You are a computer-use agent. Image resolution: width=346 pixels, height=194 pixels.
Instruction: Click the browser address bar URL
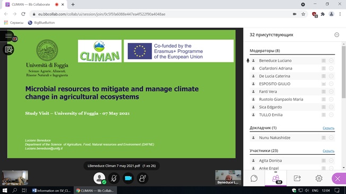(102, 14)
